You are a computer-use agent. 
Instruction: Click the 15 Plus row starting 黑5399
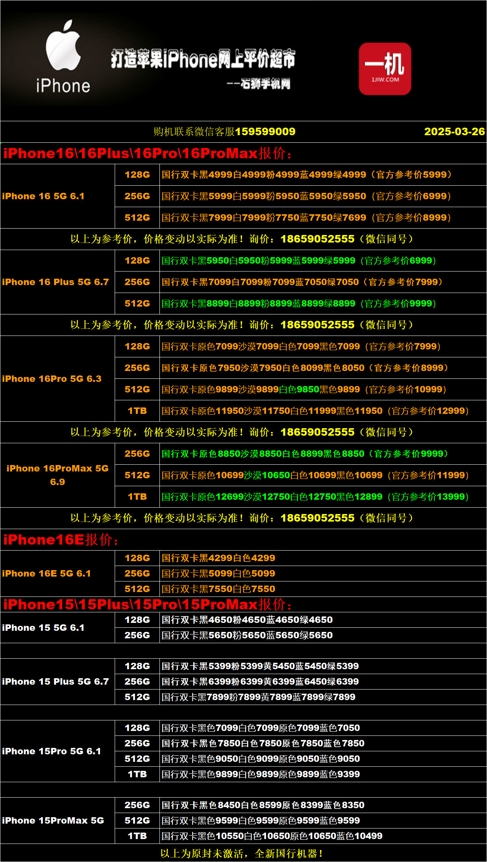pos(323,666)
